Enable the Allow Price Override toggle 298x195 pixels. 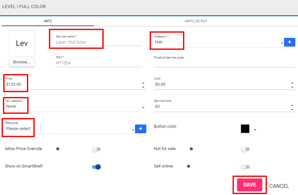(x=96, y=149)
